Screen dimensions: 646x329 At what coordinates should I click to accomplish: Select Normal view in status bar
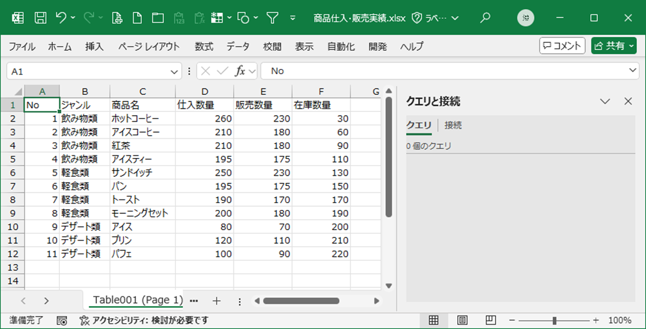pyautogui.click(x=433, y=321)
